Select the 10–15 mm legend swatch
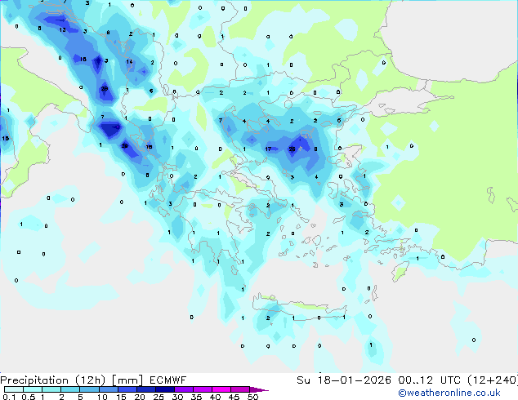The height and width of the screenshot is (400, 518). [x=109, y=389]
